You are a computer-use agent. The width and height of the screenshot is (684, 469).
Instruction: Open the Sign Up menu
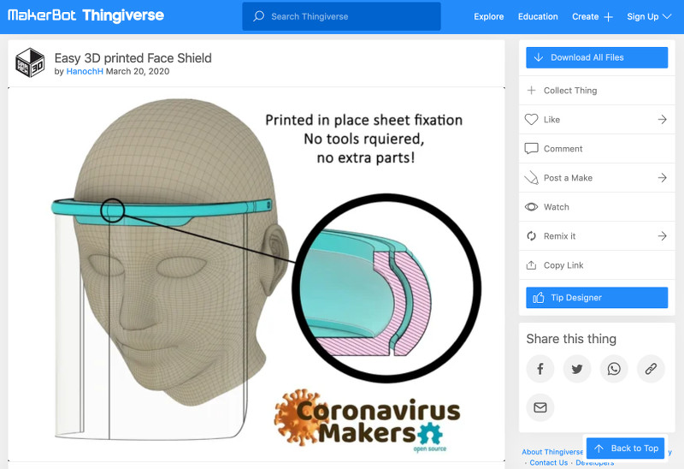649,16
